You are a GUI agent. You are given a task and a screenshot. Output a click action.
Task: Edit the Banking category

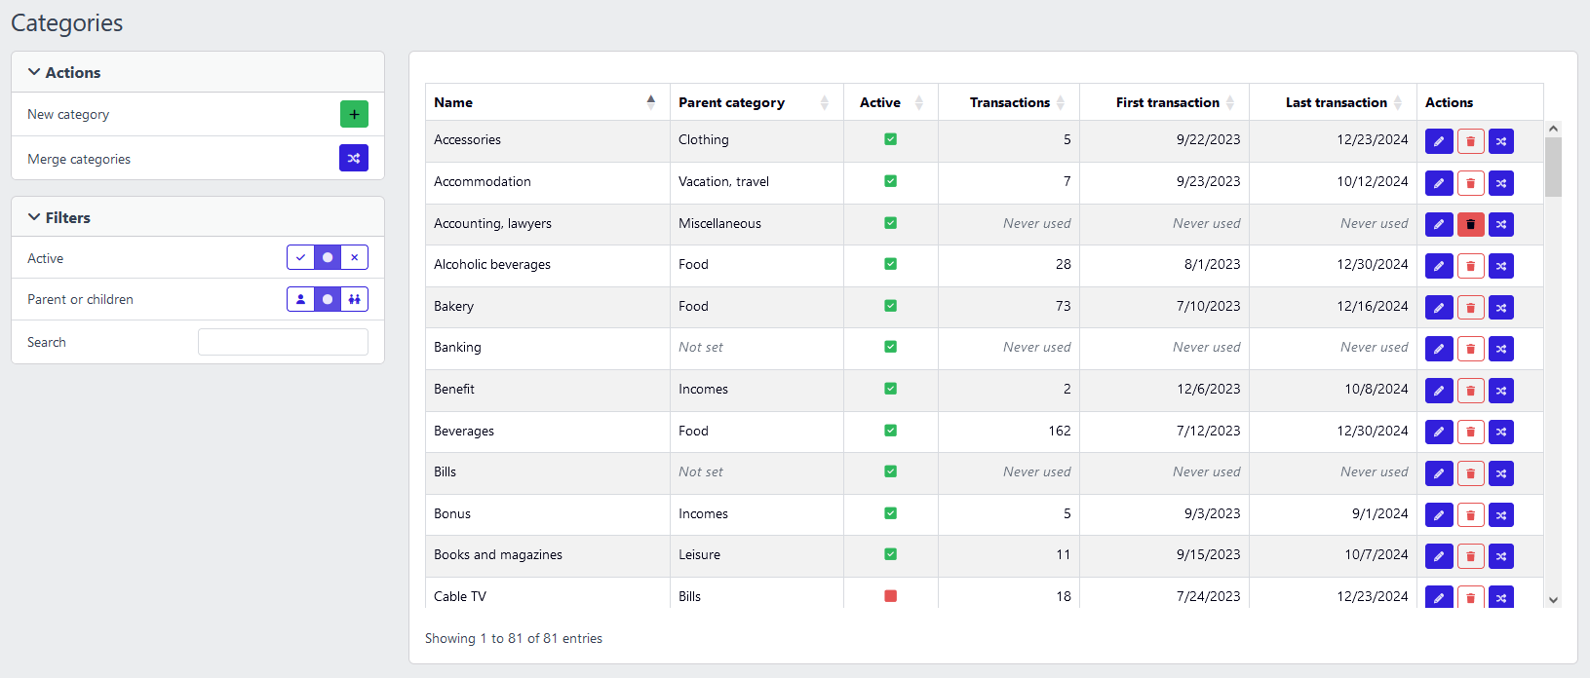pyautogui.click(x=1439, y=349)
